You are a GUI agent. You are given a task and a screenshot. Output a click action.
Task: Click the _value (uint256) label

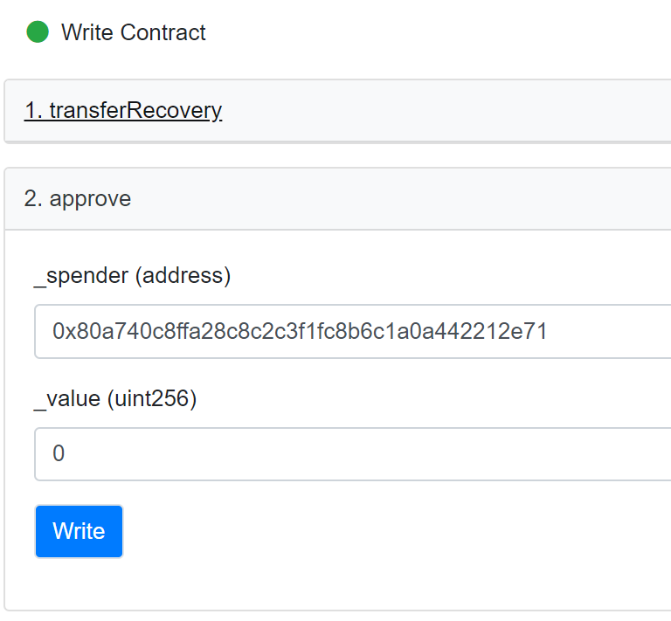[115, 400]
